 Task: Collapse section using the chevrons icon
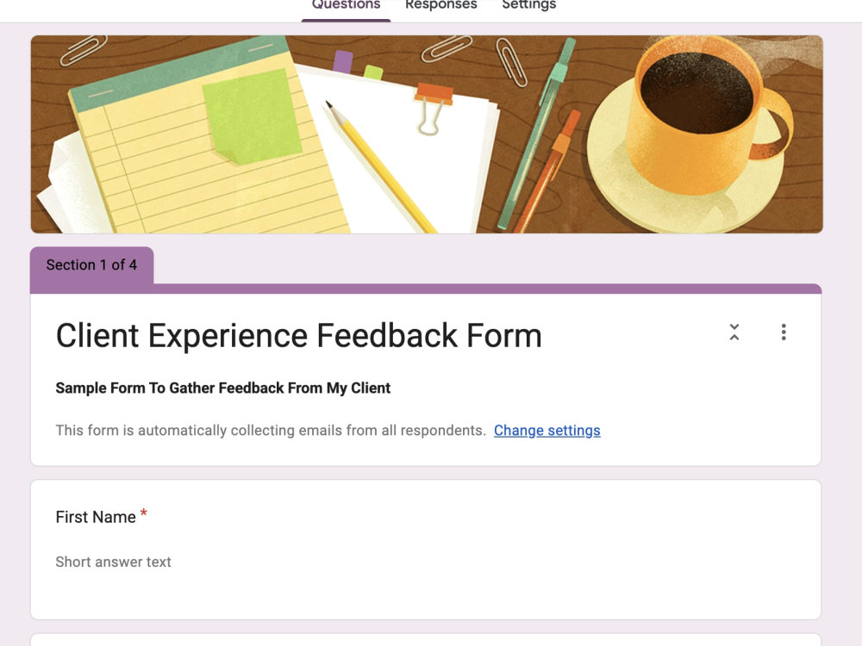pos(734,332)
